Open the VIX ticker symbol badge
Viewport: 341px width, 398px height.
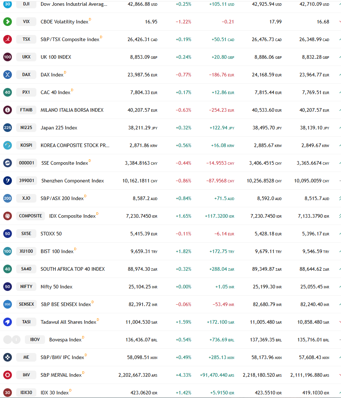tap(26, 22)
